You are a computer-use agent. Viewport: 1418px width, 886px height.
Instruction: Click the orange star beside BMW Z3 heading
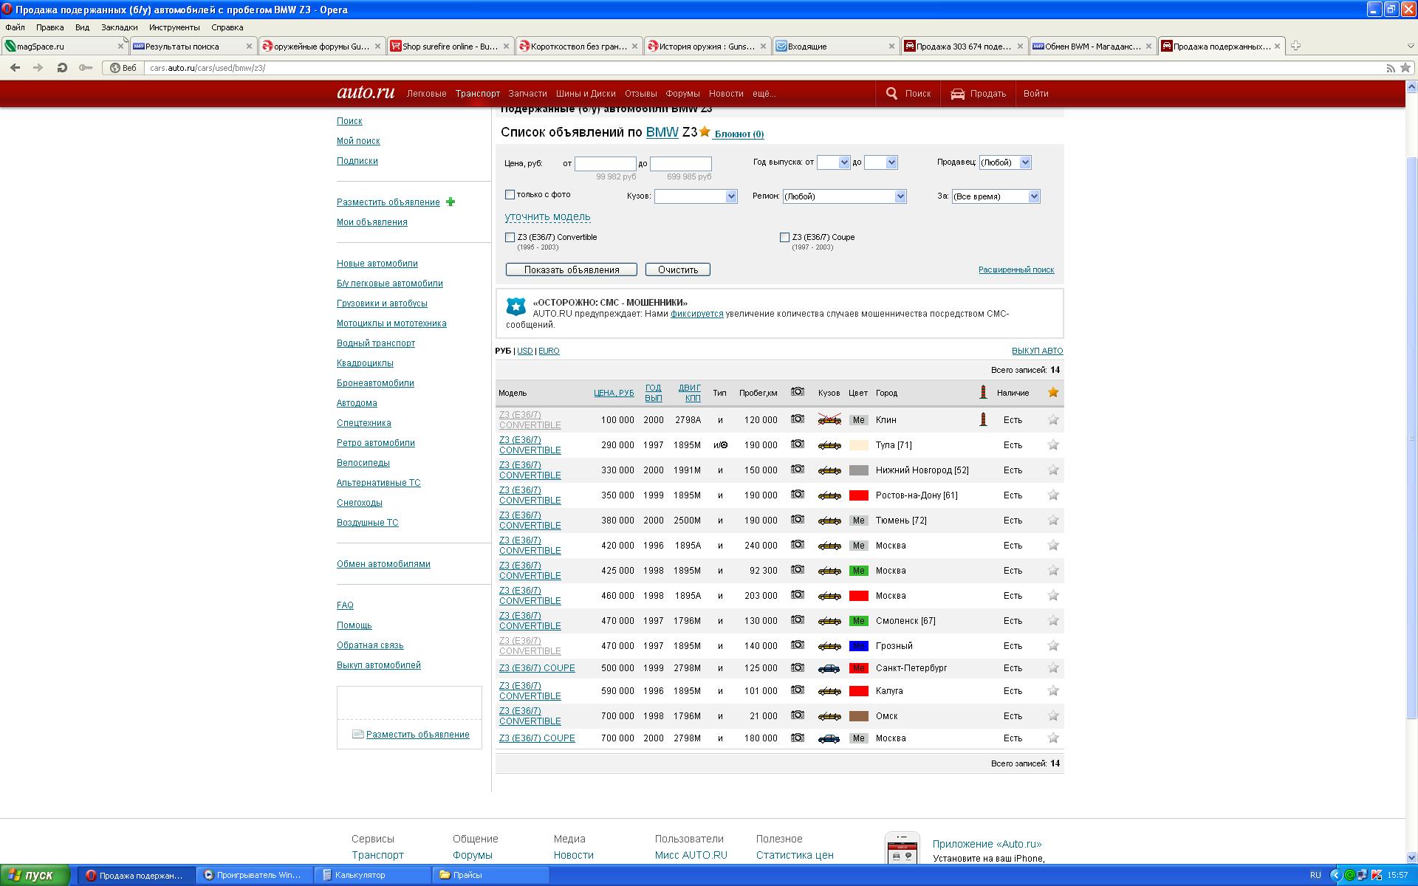click(705, 131)
